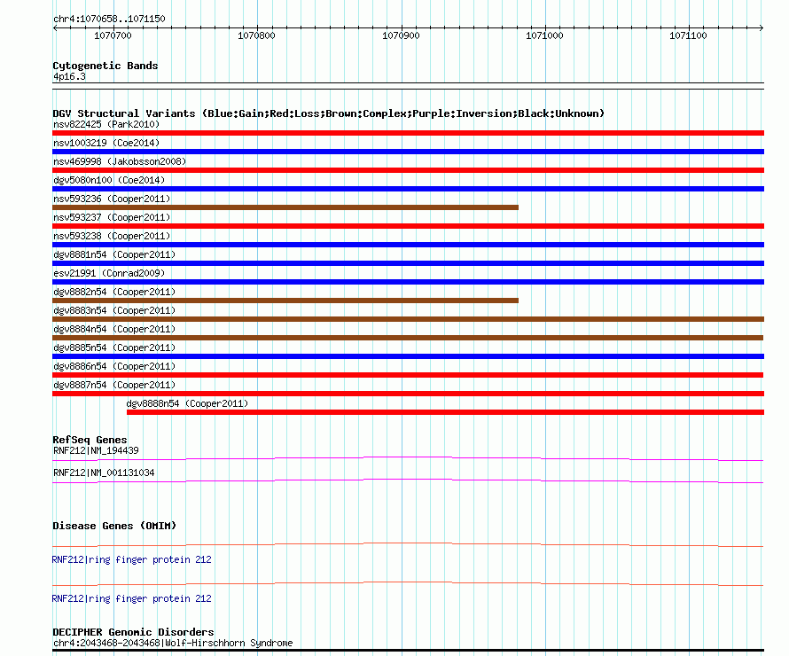Viewport: 789px width, 656px height.
Task: Click the red dgv8888n54 loss bar
Action: tap(445, 412)
